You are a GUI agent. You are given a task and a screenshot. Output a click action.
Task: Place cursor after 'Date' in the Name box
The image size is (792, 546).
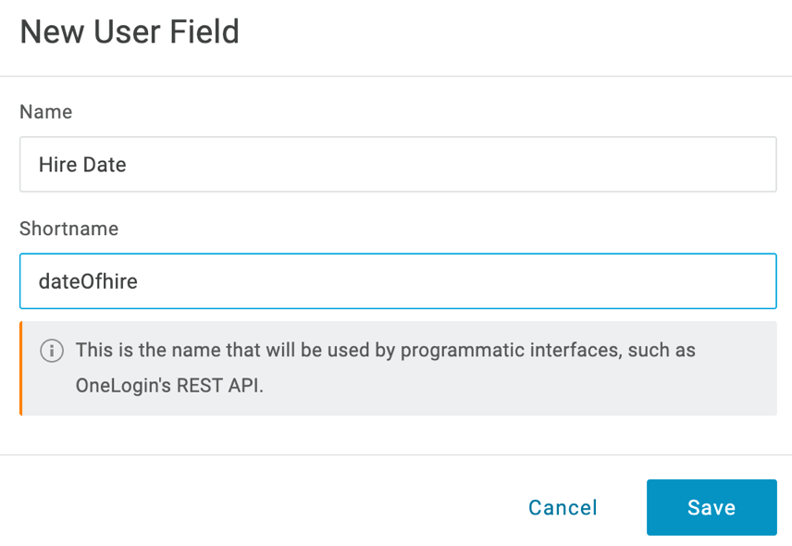point(128,165)
